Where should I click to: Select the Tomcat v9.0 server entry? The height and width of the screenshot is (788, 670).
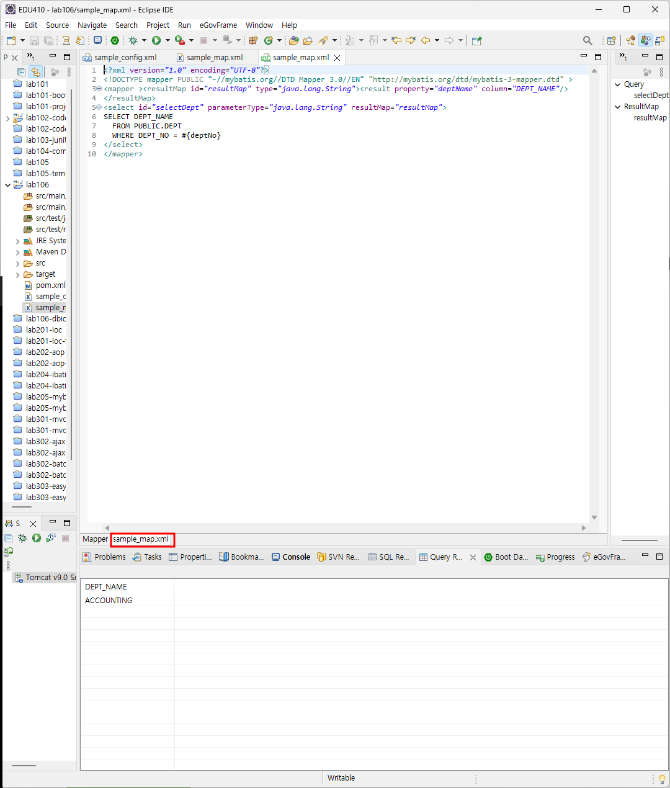[45, 578]
